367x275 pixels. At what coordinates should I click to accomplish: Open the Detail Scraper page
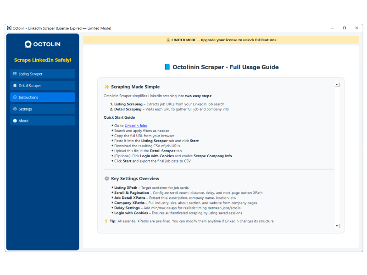click(x=43, y=86)
